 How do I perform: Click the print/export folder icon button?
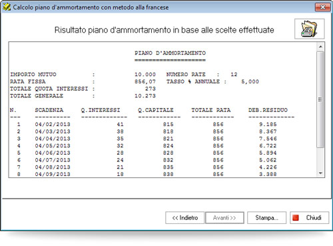pos(310,29)
